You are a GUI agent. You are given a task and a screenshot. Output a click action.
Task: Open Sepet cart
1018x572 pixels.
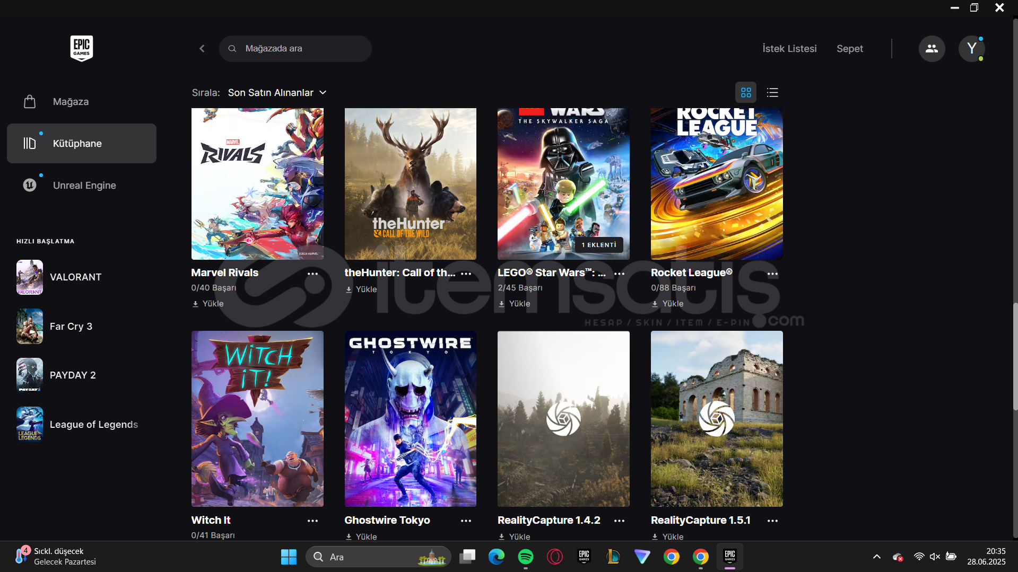[850, 48]
